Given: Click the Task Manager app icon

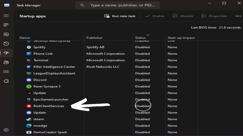Looking at the screenshot, I should click(x=7, y=5).
